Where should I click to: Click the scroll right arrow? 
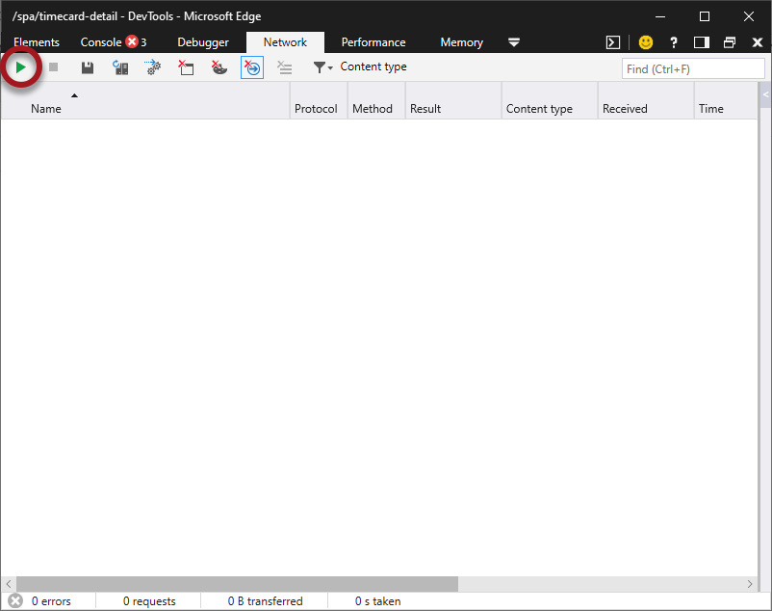[749, 584]
